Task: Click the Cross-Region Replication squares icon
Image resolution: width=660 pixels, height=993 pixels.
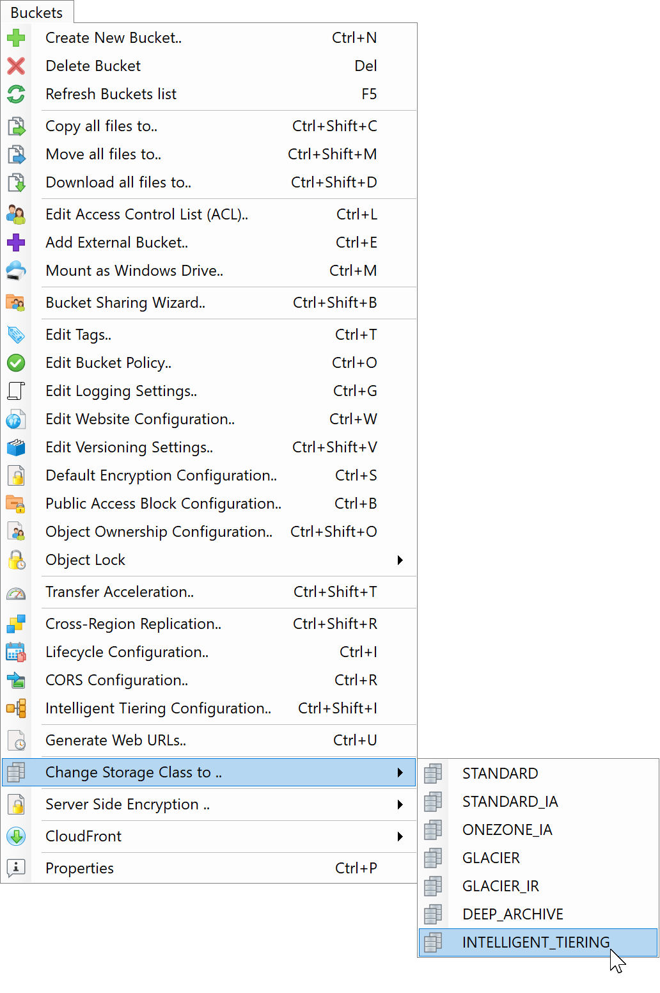Action: click(x=16, y=624)
